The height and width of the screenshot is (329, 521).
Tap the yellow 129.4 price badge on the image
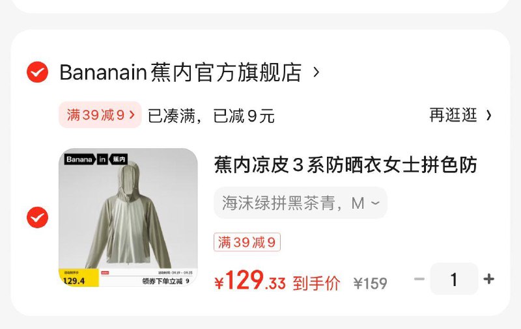pyautogui.click(x=79, y=278)
